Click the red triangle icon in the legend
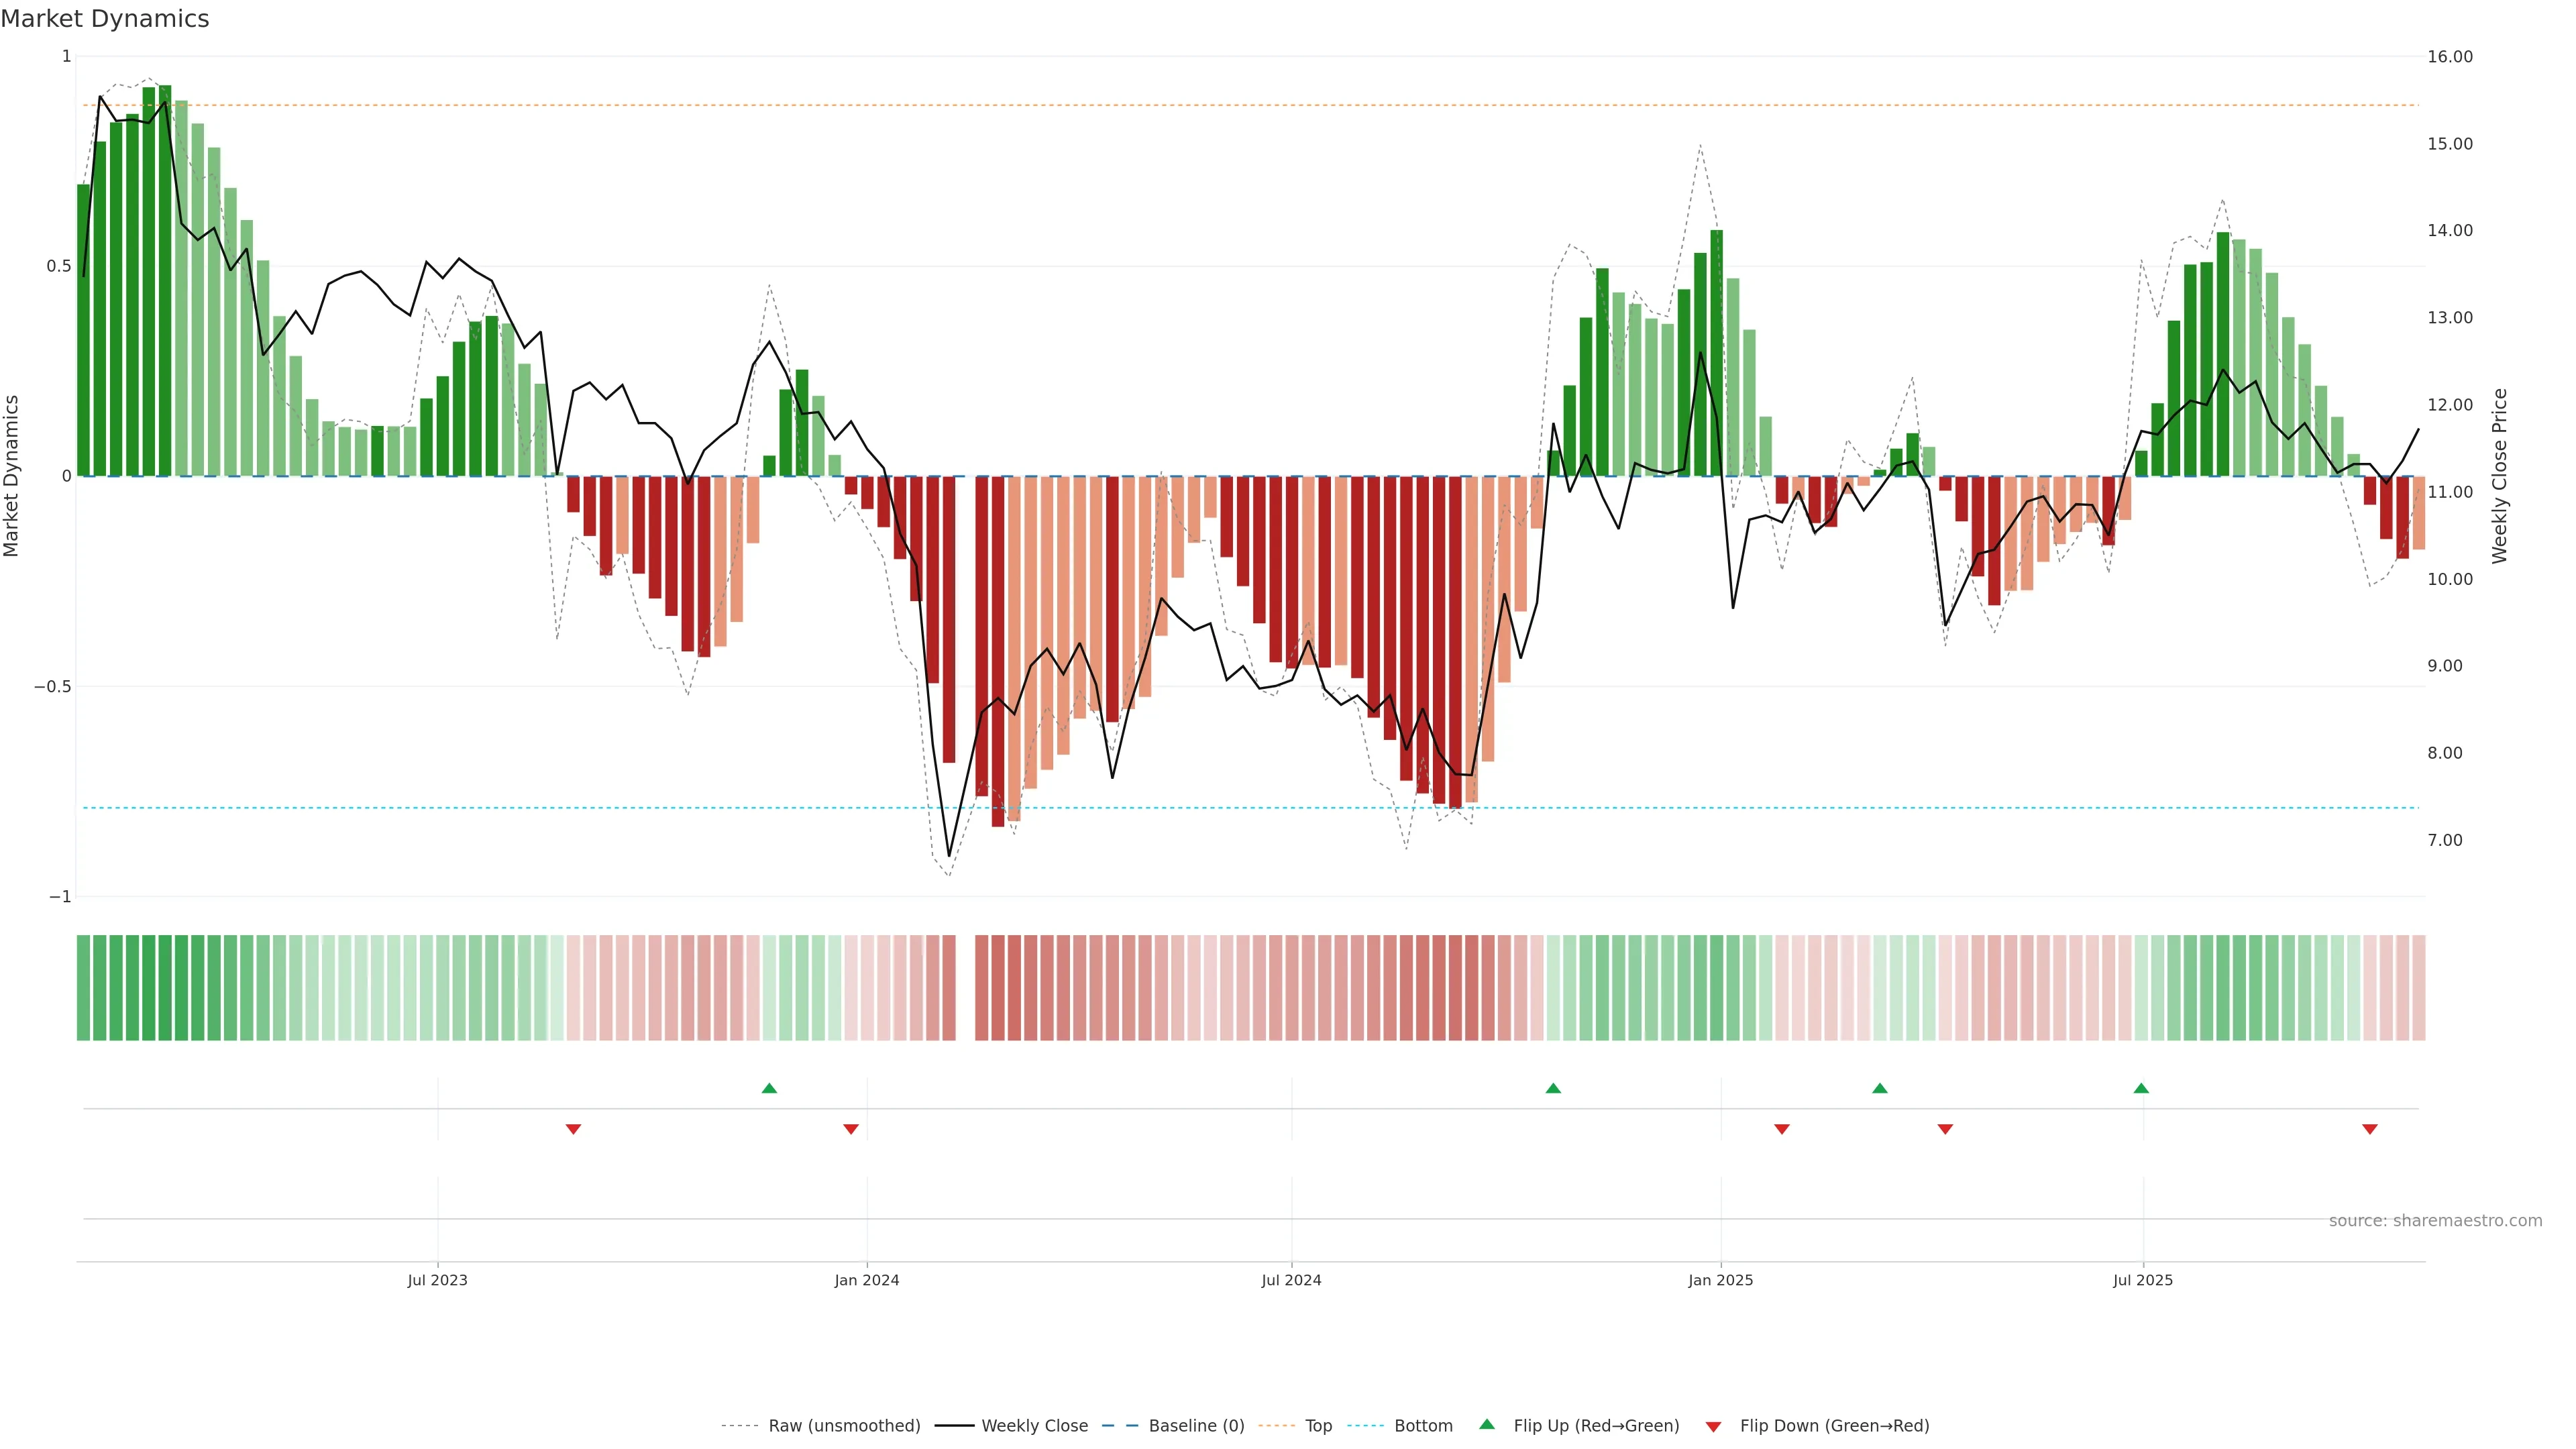Image resolution: width=2576 pixels, height=1449 pixels. point(1713,1426)
